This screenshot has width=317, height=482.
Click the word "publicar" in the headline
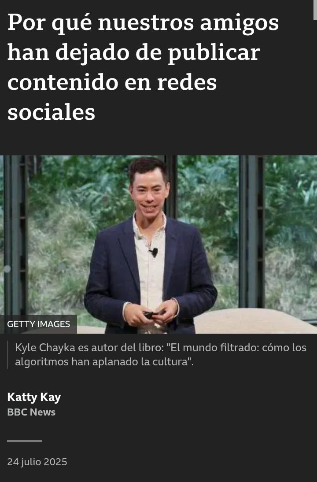[214, 52]
